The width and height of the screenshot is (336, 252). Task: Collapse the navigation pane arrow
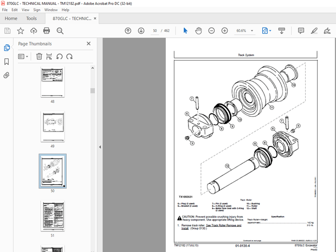(x=100, y=147)
